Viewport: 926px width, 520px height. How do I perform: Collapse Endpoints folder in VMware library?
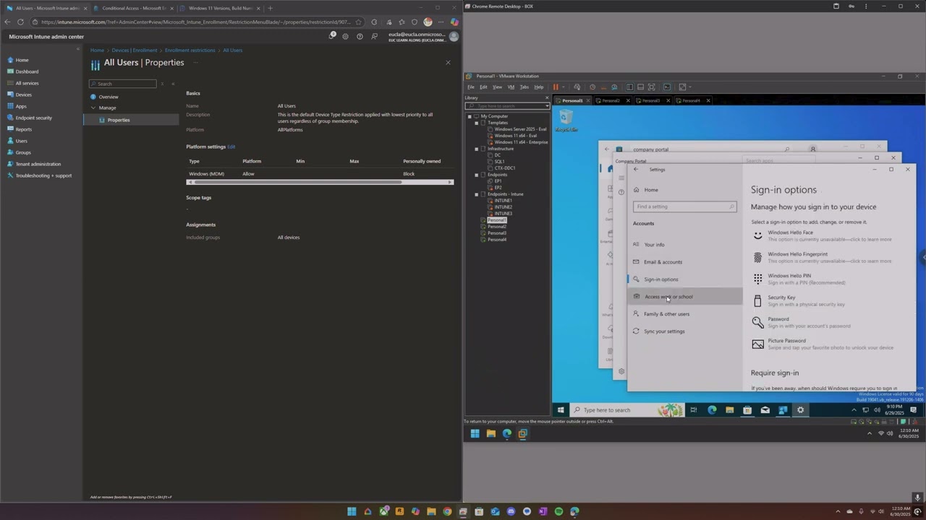coord(476,175)
